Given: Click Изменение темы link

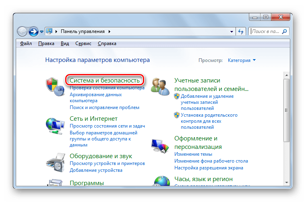Looking at the screenshot, I should point(193,154).
